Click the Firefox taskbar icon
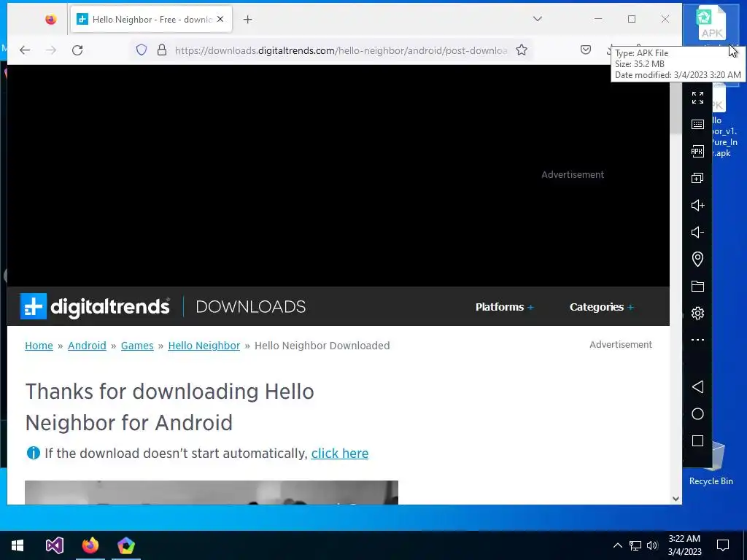 [90, 545]
